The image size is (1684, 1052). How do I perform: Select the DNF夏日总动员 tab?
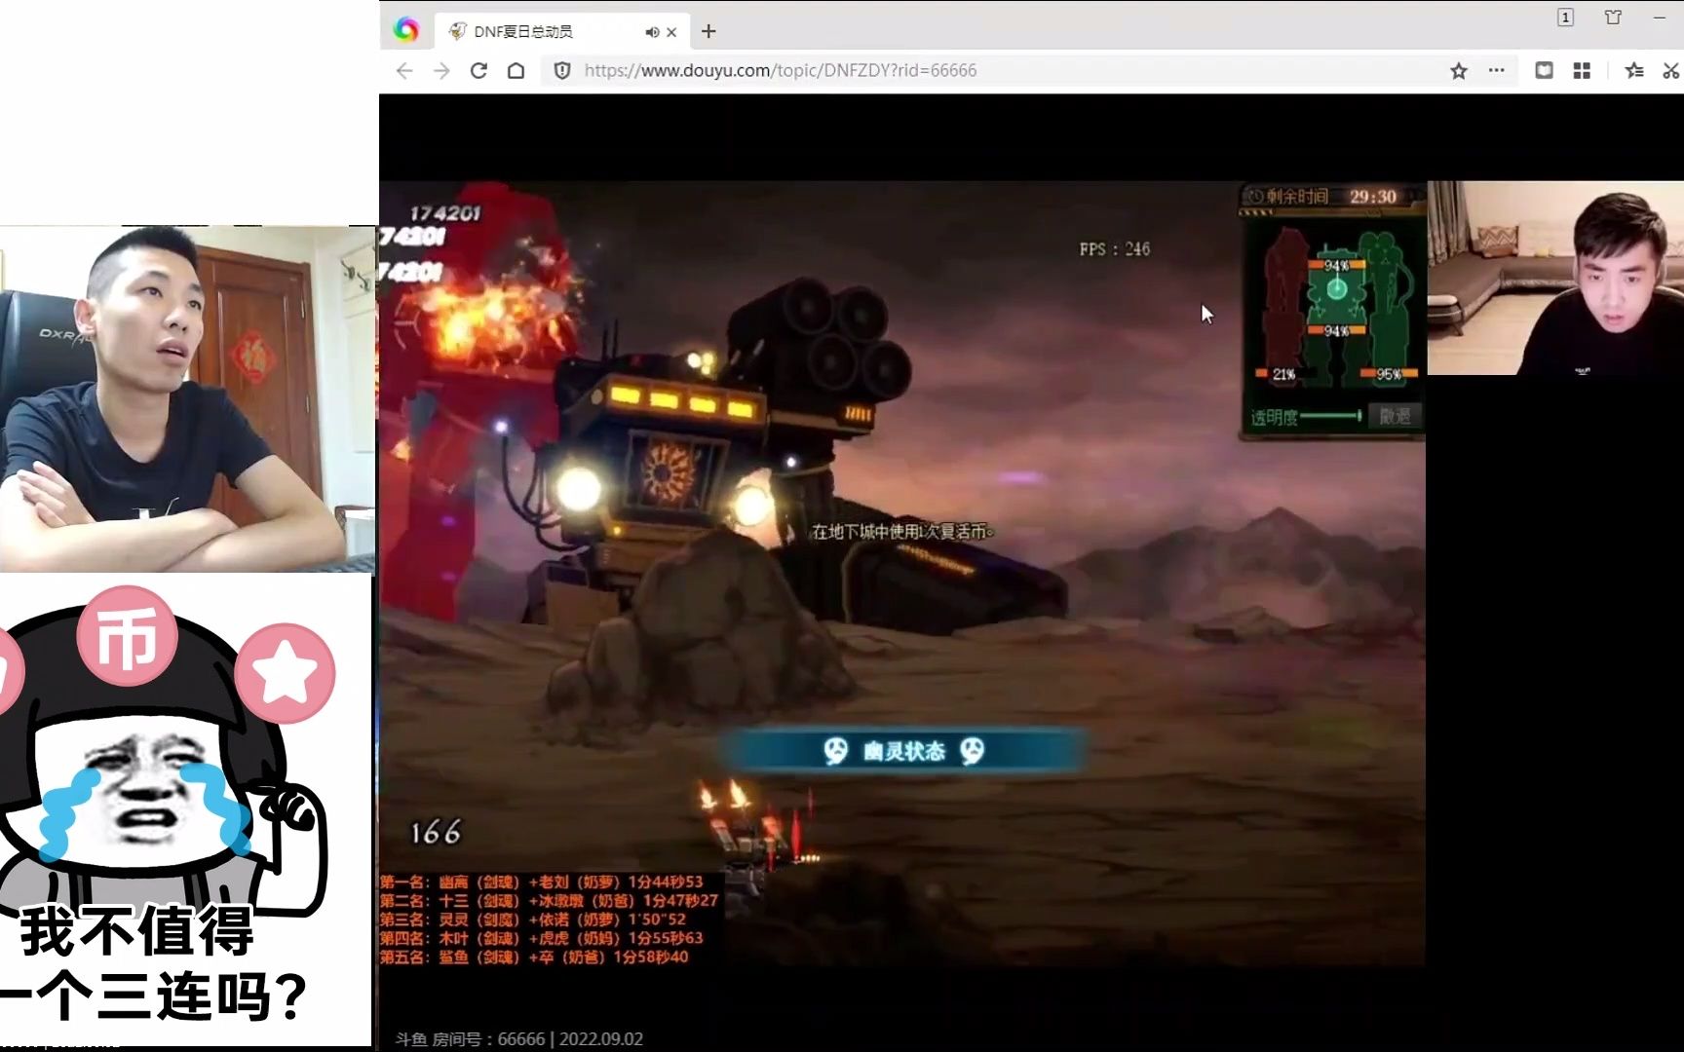point(561,31)
